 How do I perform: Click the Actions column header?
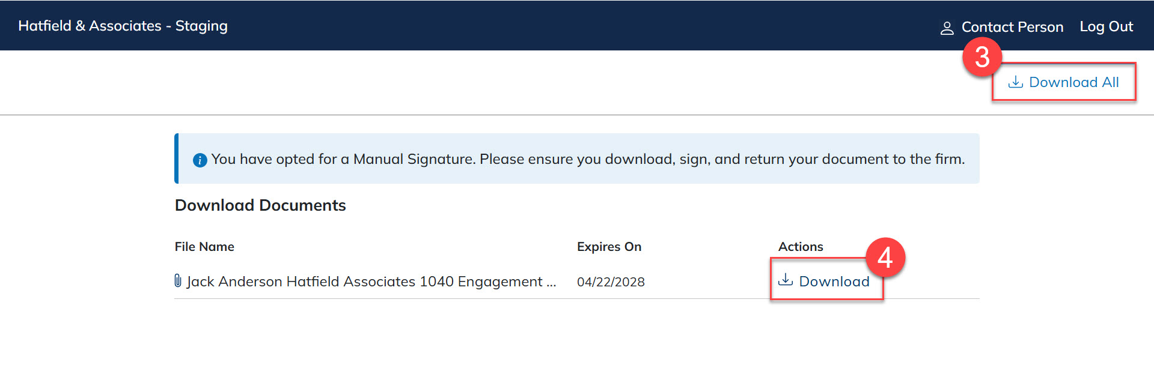pyautogui.click(x=801, y=247)
